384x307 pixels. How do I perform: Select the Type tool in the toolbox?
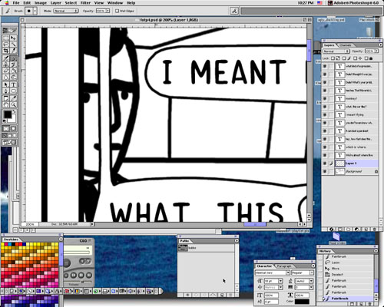coord(13,84)
